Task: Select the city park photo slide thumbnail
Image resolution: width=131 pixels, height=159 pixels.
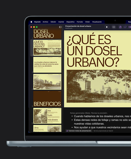Action: [x=47, y=82]
